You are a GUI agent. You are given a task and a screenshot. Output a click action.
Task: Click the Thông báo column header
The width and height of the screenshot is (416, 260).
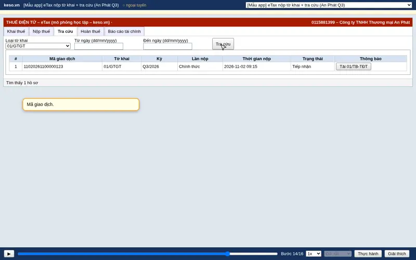pyautogui.click(x=371, y=59)
